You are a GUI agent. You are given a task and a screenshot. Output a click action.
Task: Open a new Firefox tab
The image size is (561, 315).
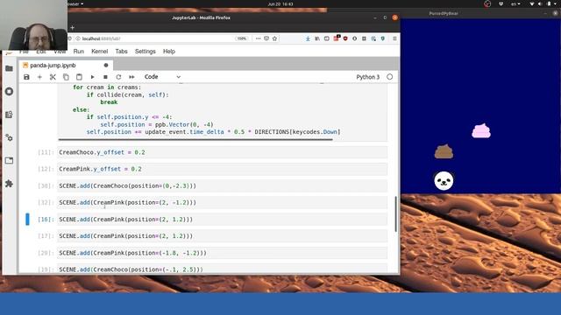click(72, 27)
